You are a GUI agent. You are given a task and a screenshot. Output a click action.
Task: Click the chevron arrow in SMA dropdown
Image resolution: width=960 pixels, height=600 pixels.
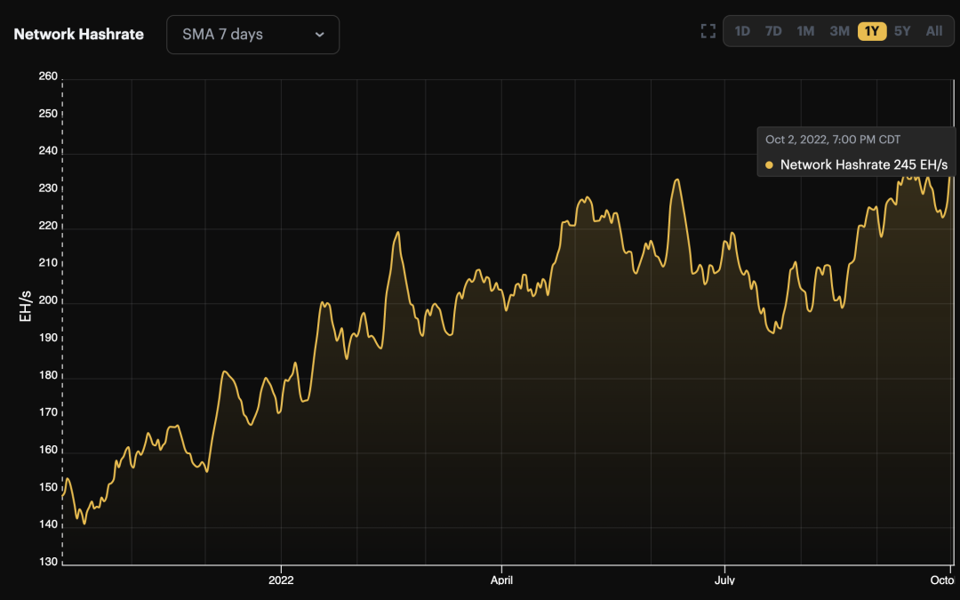(x=319, y=35)
